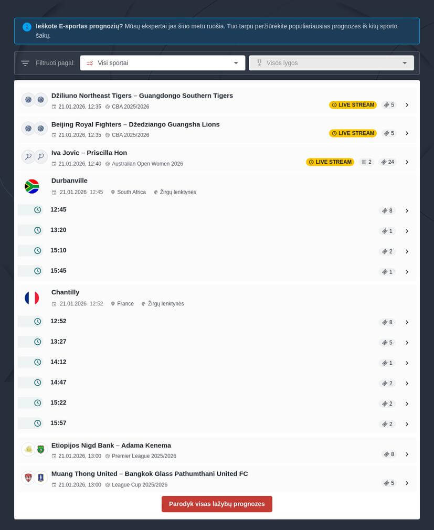Click Iva Jovic tennis racket icon
Viewport: 434px width, 530px height.
point(28,156)
